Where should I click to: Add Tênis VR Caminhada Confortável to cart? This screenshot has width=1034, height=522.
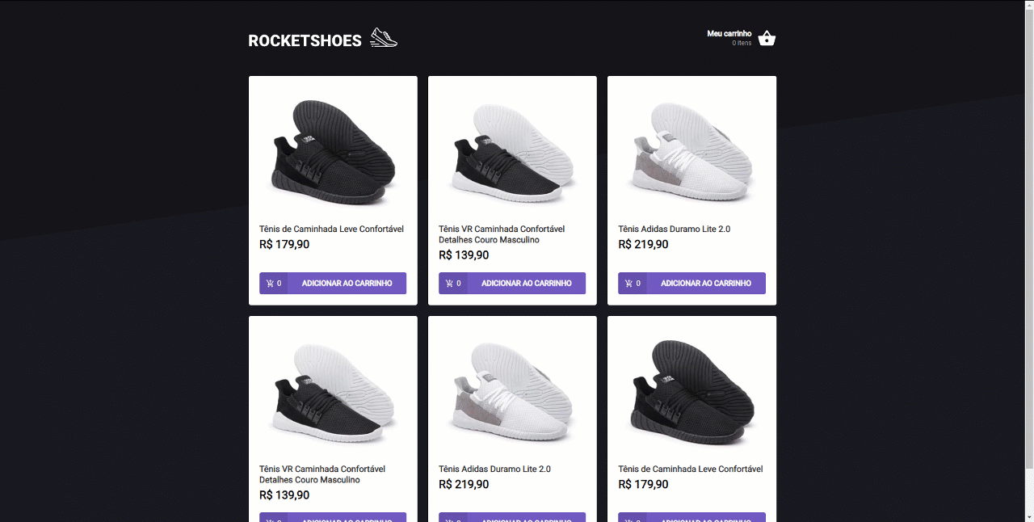pyautogui.click(x=528, y=283)
